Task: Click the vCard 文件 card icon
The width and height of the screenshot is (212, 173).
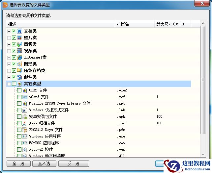Action: click(x=25, y=97)
